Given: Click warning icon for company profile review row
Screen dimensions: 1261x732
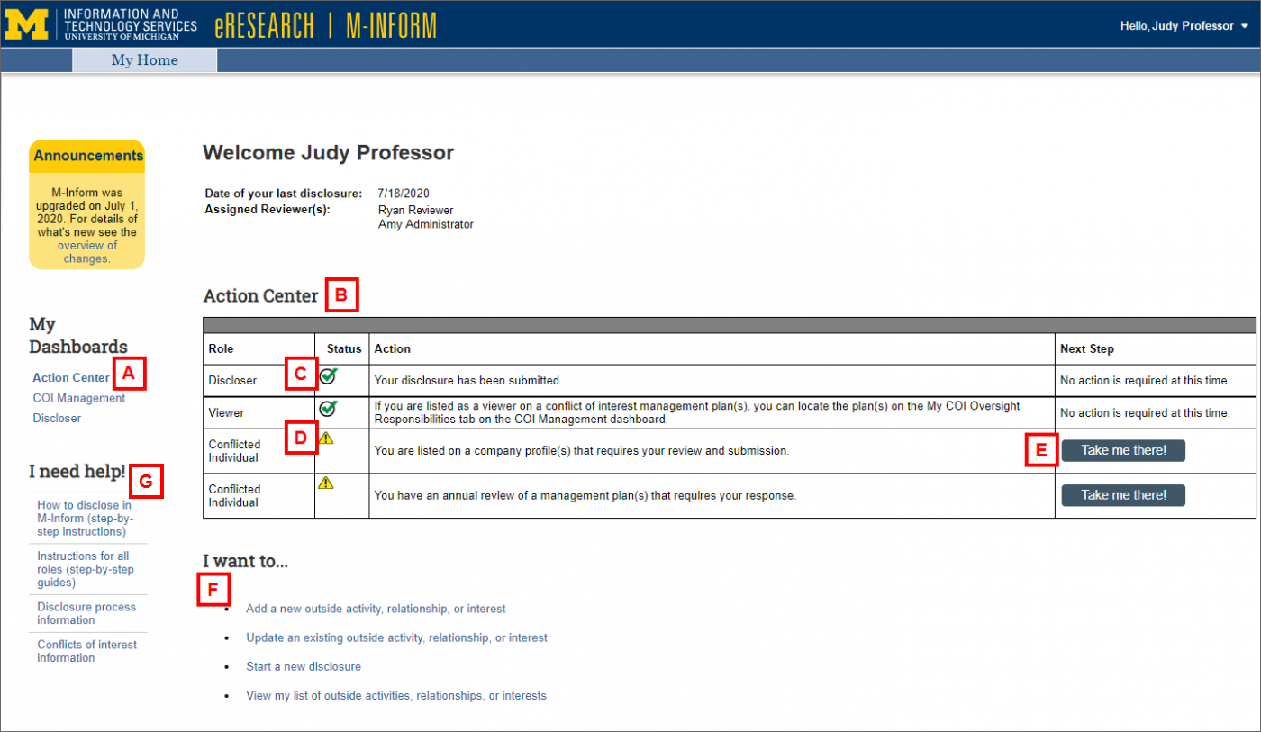Looking at the screenshot, I should point(326,438).
